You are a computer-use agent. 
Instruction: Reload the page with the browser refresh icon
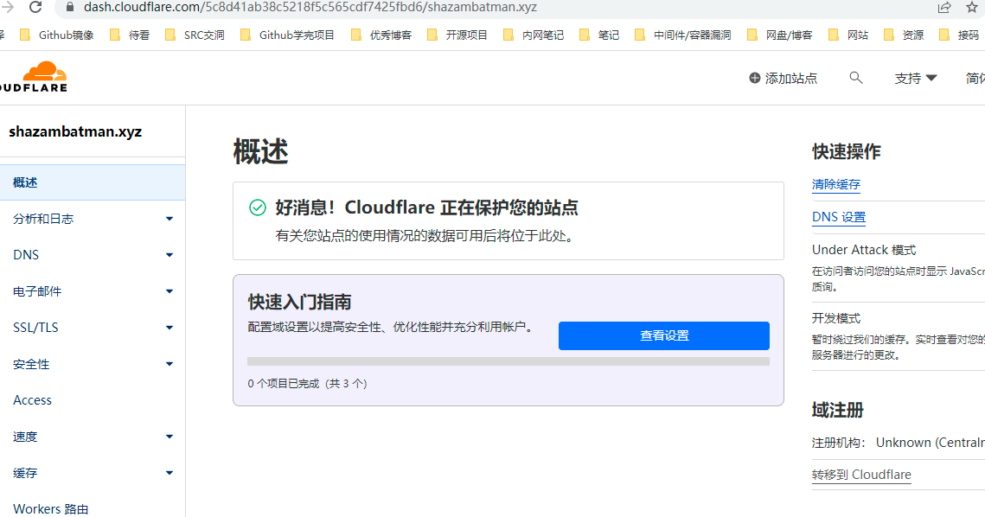(x=35, y=7)
